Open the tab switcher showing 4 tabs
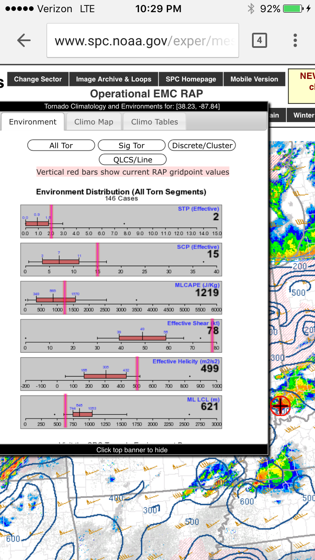The height and width of the screenshot is (560, 315). [259, 40]
